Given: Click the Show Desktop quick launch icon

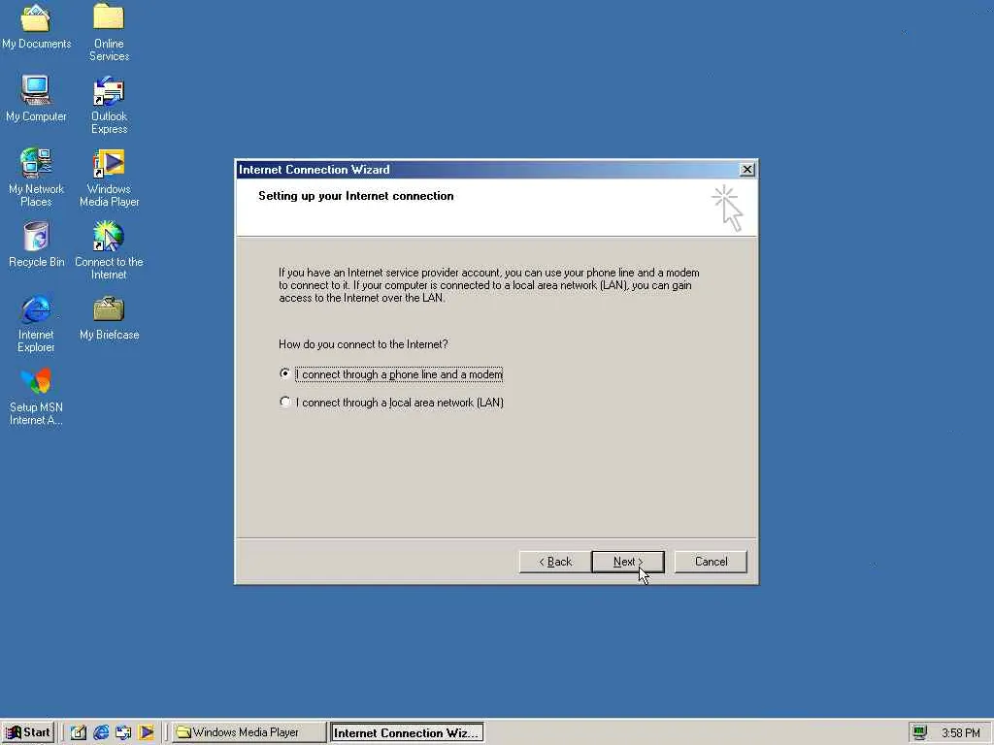Looking at the screenshot, I should click(78, 732).
